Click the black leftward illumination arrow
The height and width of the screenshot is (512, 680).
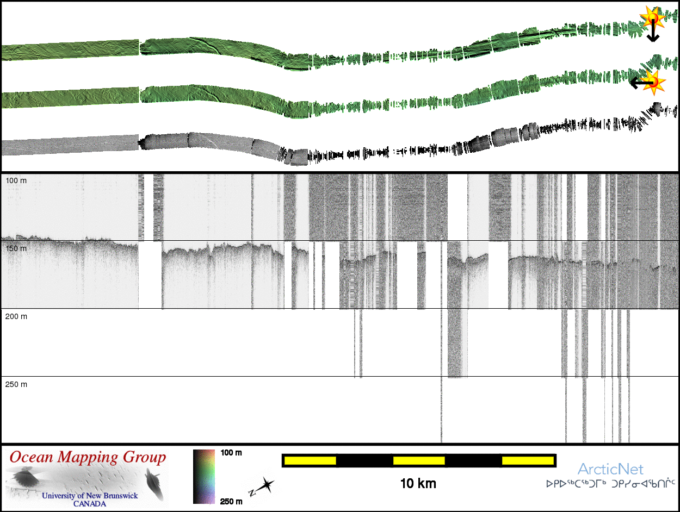pos(639,83)
